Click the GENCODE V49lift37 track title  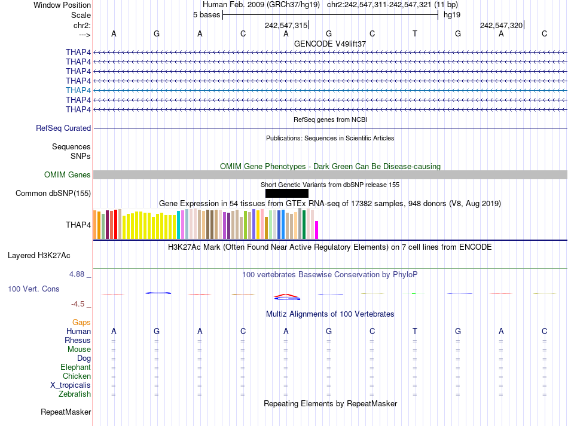330,44
